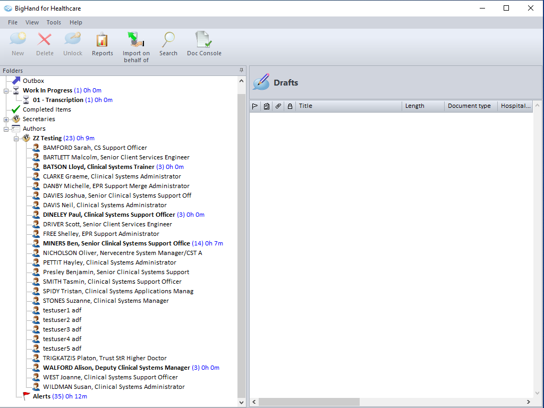Open the Completed Items folder
544x408 pixels.
47,109
